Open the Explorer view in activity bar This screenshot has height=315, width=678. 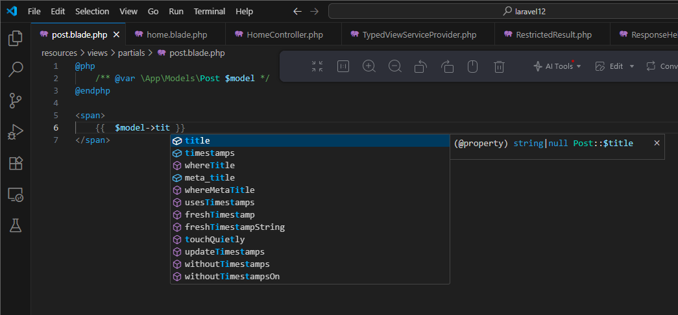(x=16, y=38)
